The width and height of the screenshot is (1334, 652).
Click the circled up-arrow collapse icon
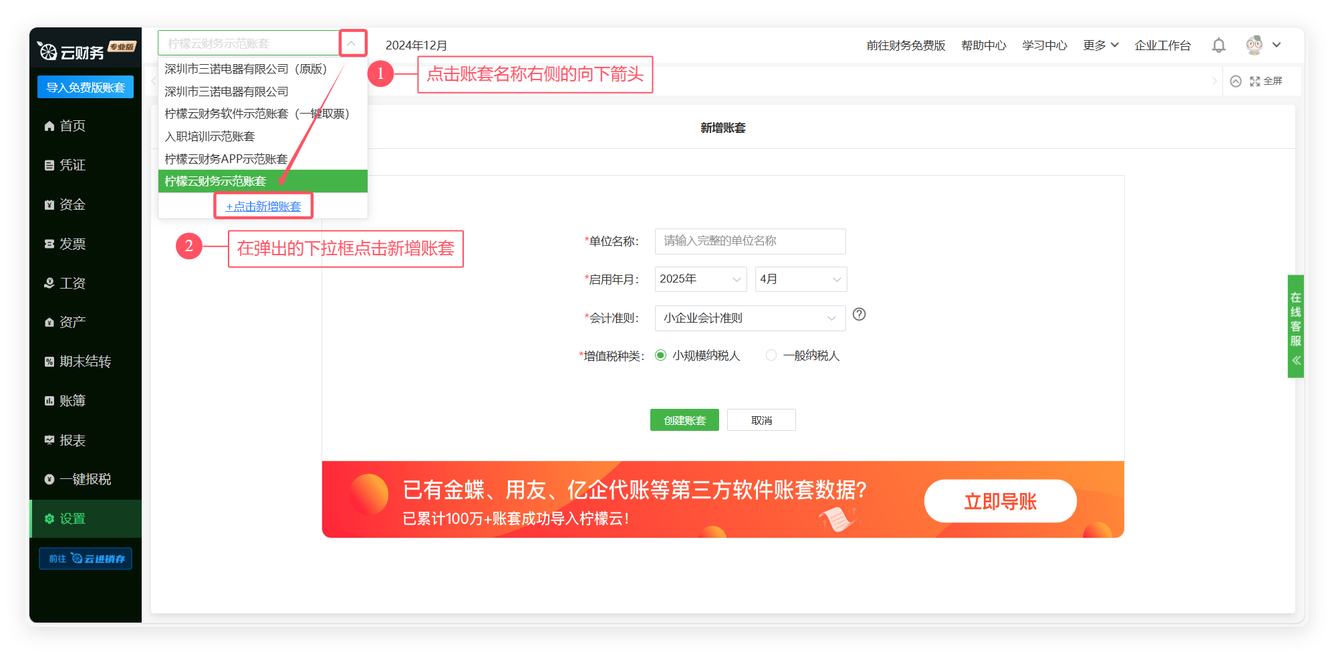1236,81
